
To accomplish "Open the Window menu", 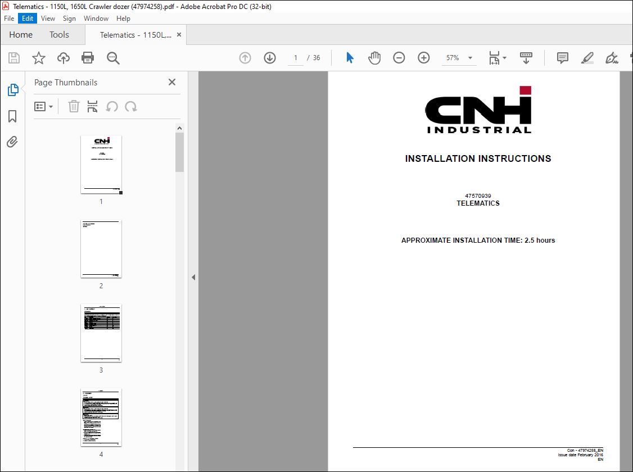I will (96, 19).
